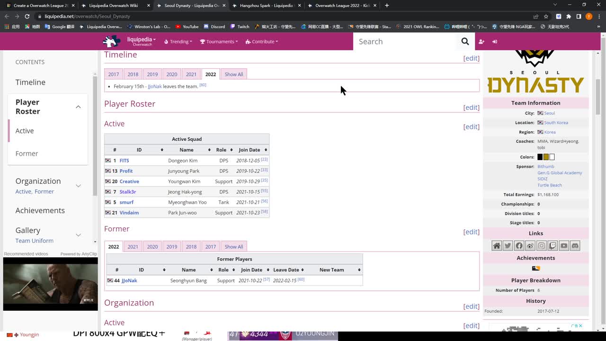Open the Tournaments dropdown menu
This screenshot has width=606, height=341.
coord(219,42)
